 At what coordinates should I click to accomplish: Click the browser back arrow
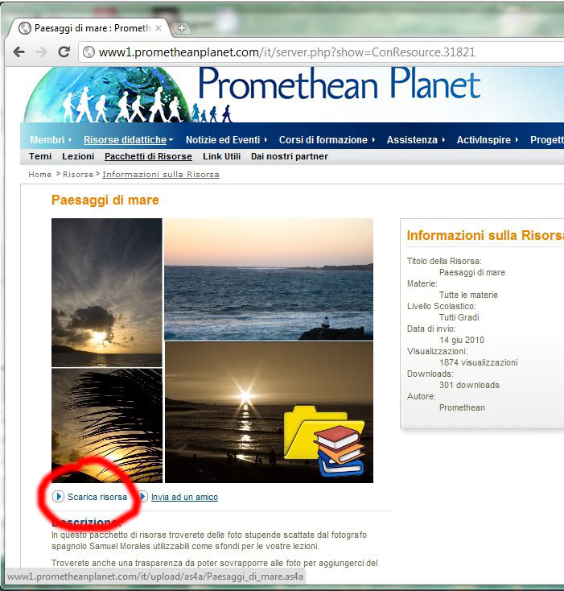pyautogui.click(x=19, y=52)
